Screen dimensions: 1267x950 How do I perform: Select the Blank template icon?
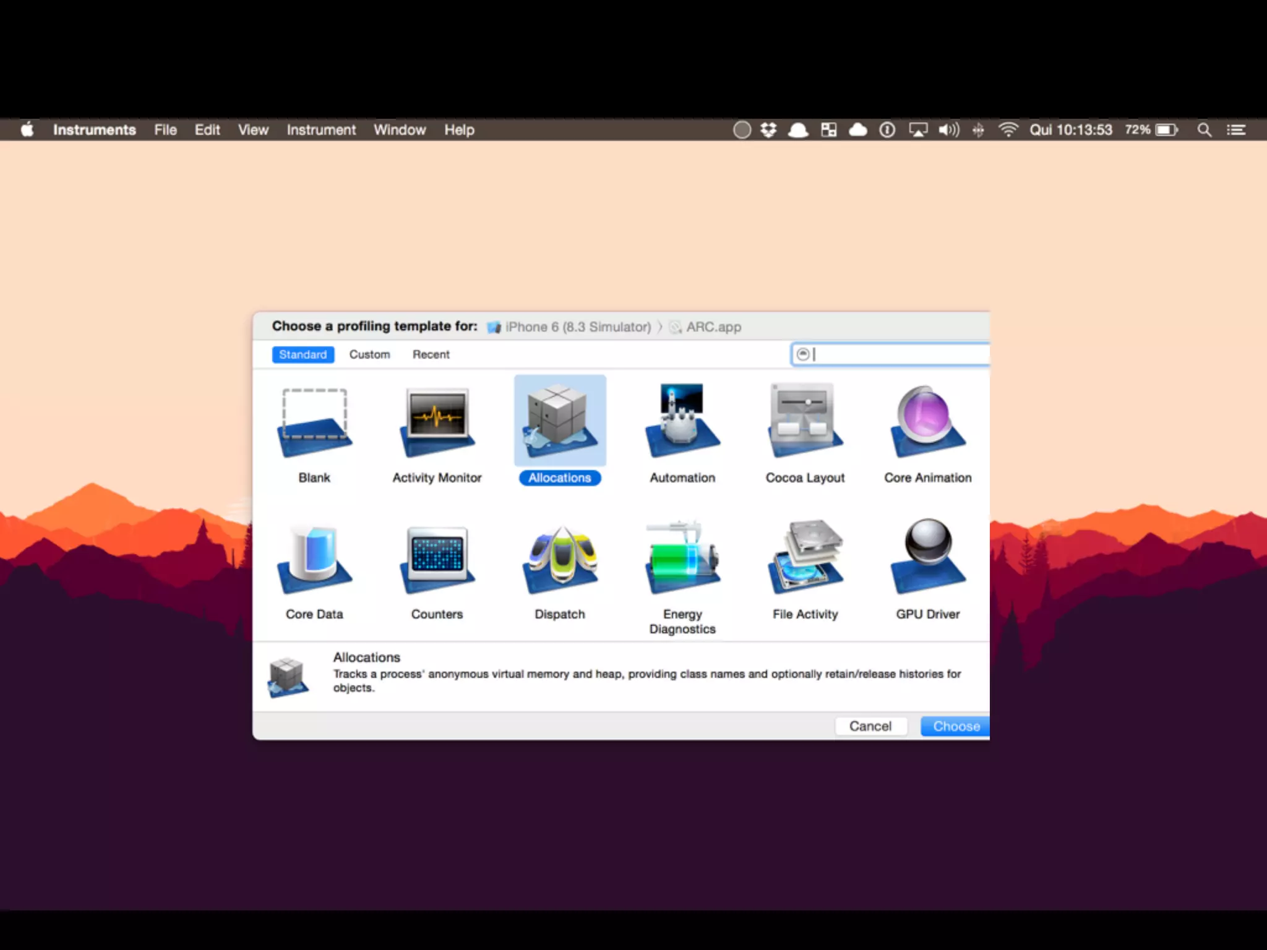314,423
